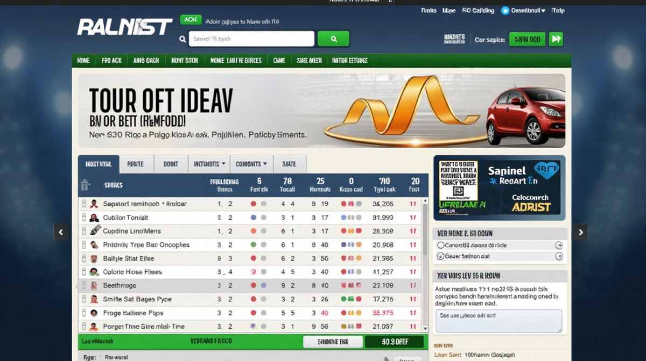
Task: Open HOME in the green navigation bar
Action: coord(83,61)
